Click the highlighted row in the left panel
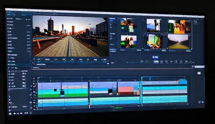 click(x=19, y=64)
